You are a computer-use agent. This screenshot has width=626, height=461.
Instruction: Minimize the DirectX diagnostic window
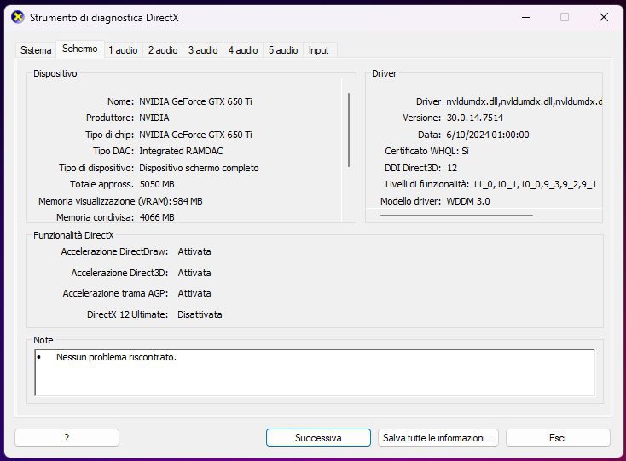(x=526, y=18)
